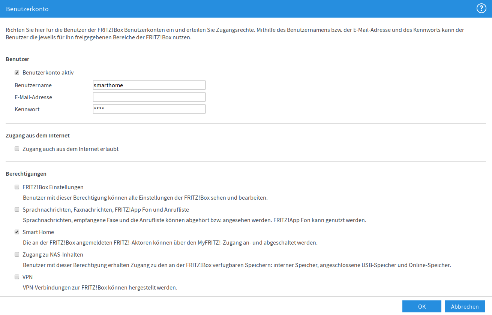Click the Kennwort label
Viewport: 492px width, 315px height.
(27, 109)
